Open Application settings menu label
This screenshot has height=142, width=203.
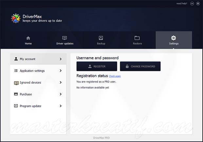pyautogui.click(x=32, y=71)
